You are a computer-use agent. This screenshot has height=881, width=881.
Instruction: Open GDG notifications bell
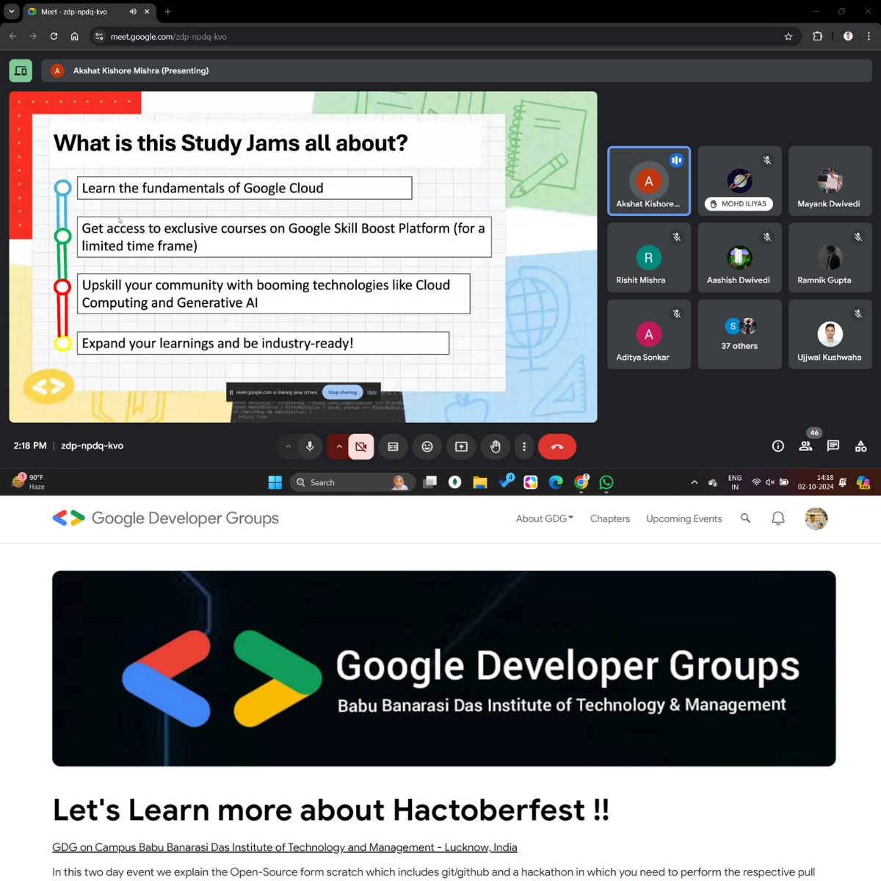pyautogui.click(x=778, y=518)
